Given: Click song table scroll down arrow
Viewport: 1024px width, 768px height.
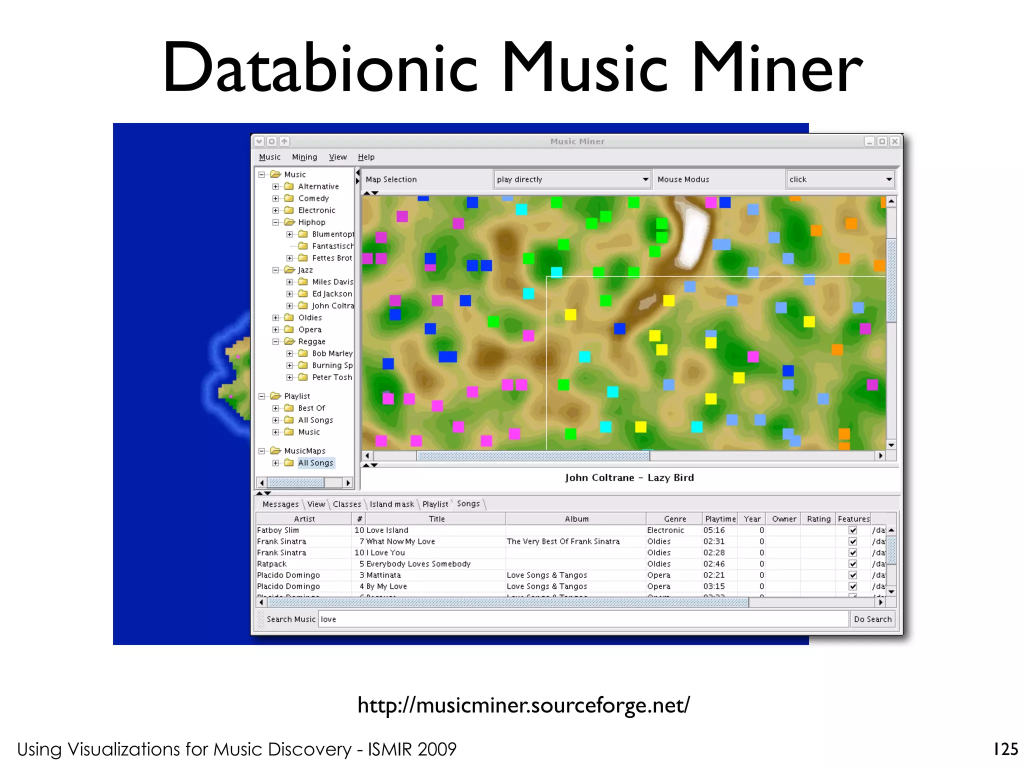Looking at the screenshot, I should click(891, 591).
